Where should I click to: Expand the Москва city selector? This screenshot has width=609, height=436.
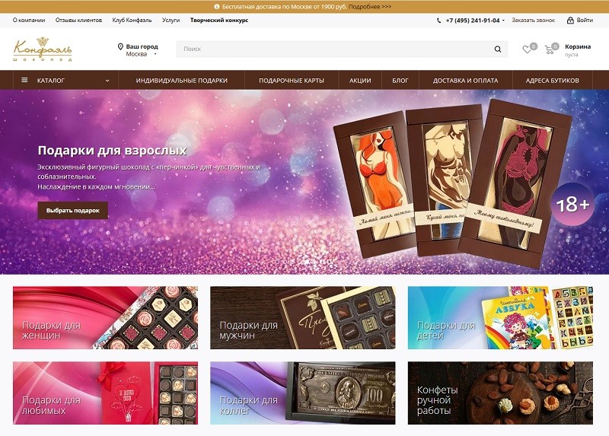(142, 54)
